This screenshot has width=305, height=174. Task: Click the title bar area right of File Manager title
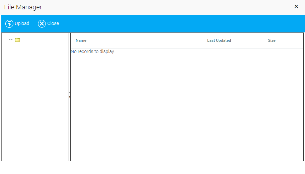[x=167, y=7]
